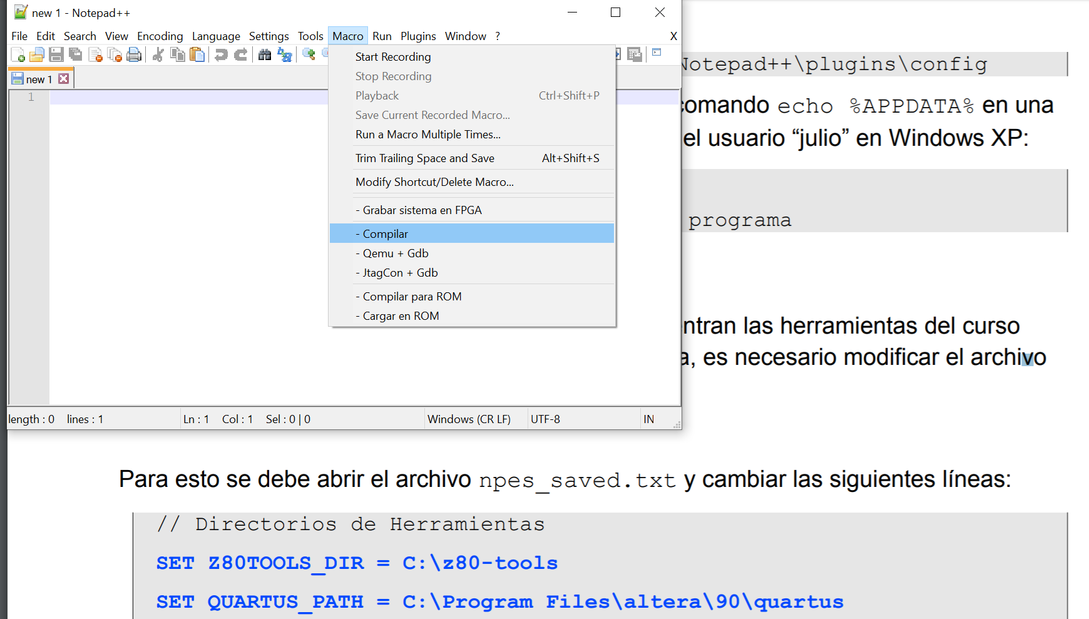This screenshot has width=1089, height=619.
Task: Open the Language menu
Action: [x=216, y=36]
